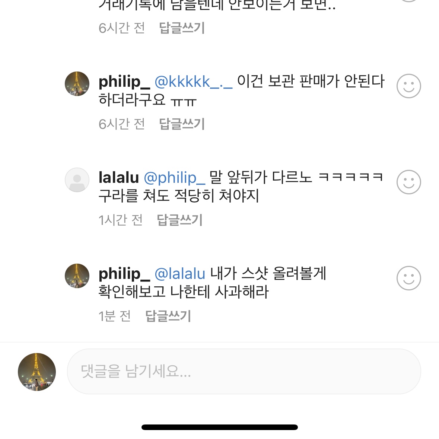Viewport: 439px width, 439px height.
Task: Tap 답글쓰기 under philip_'s 1분 전 comment
Action: 168,316
